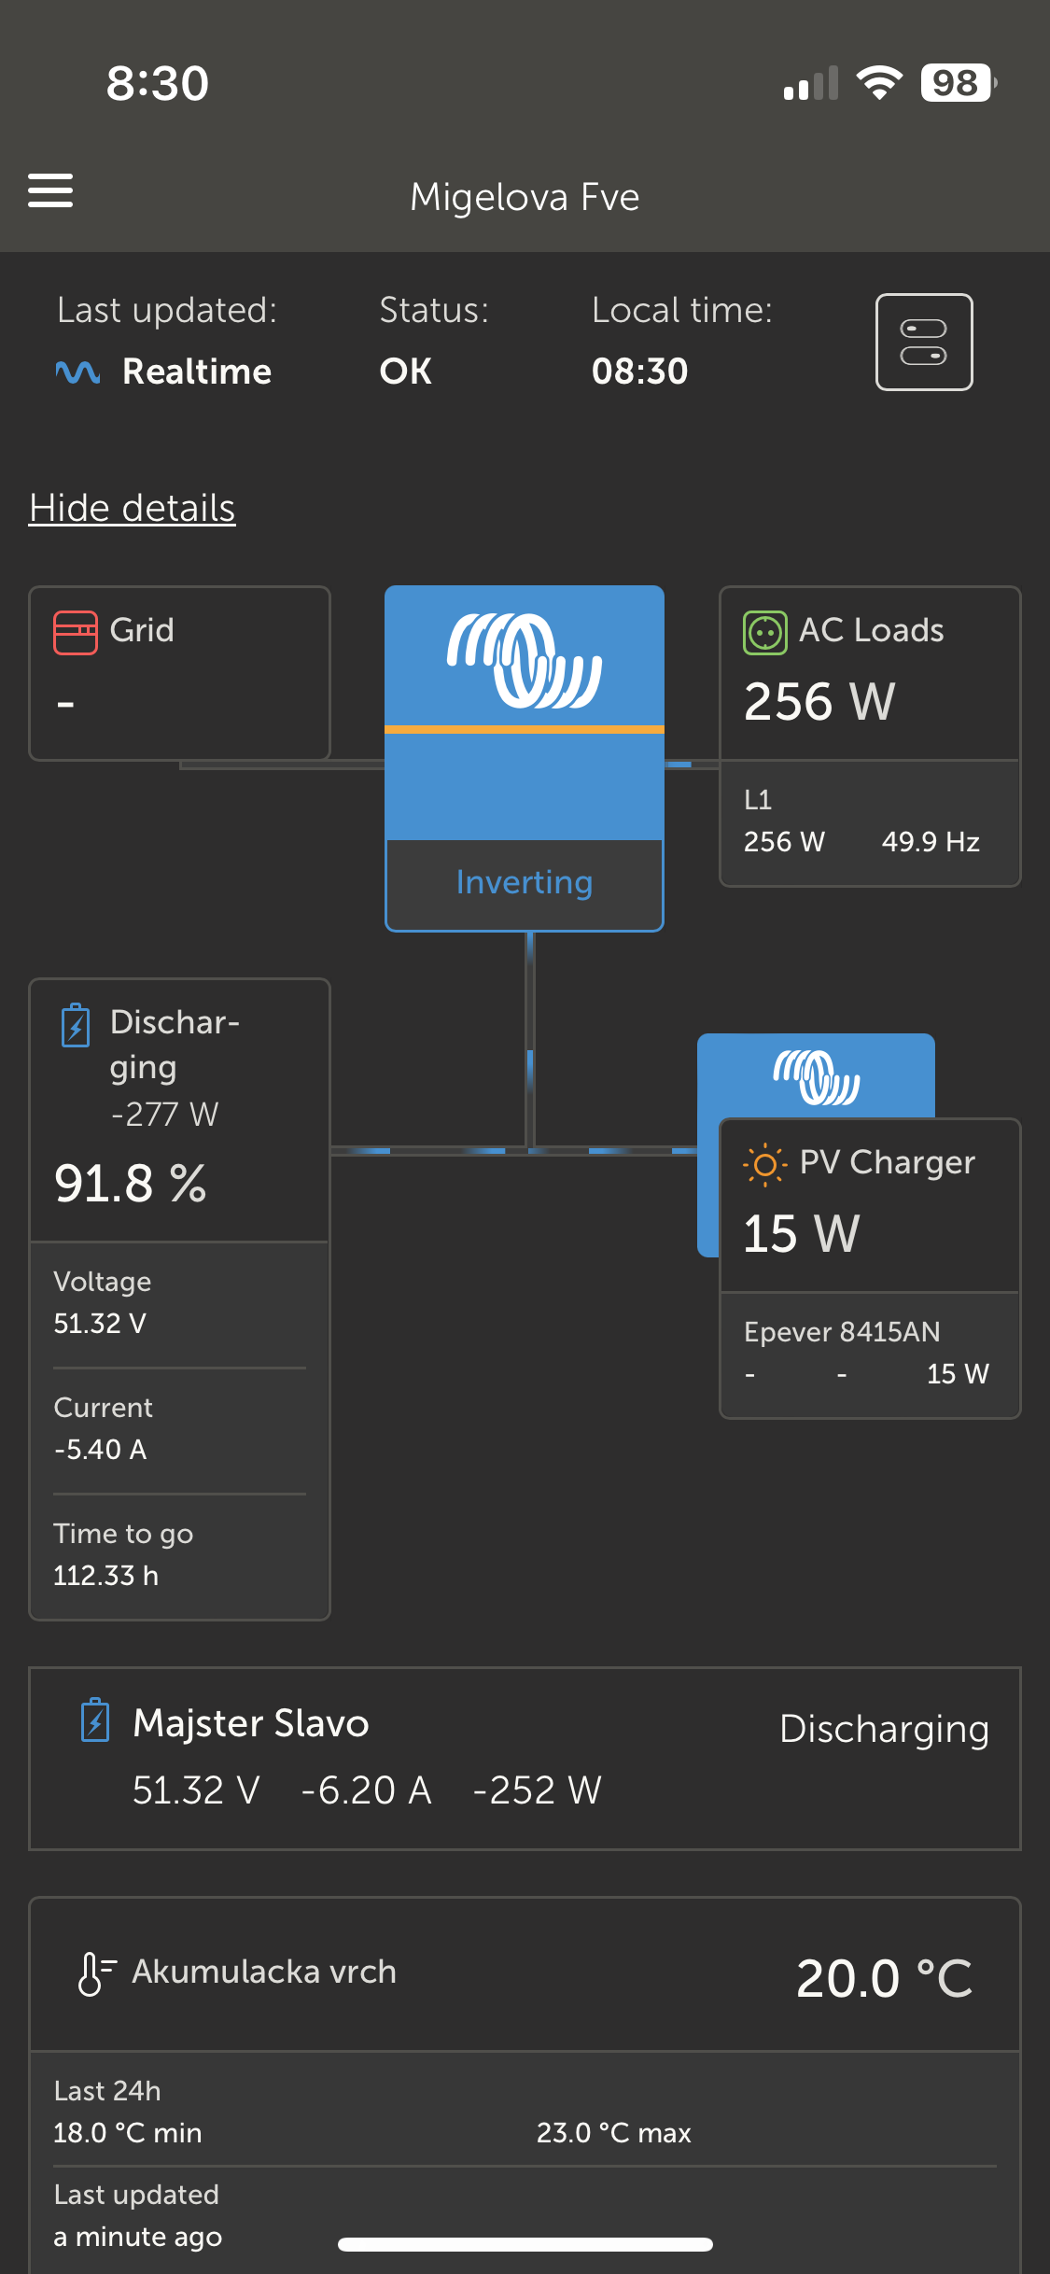Tap the Migelova Fve installation title
The height and width of the screenshot is (2274, 1050).
click(x=525, y=197)
